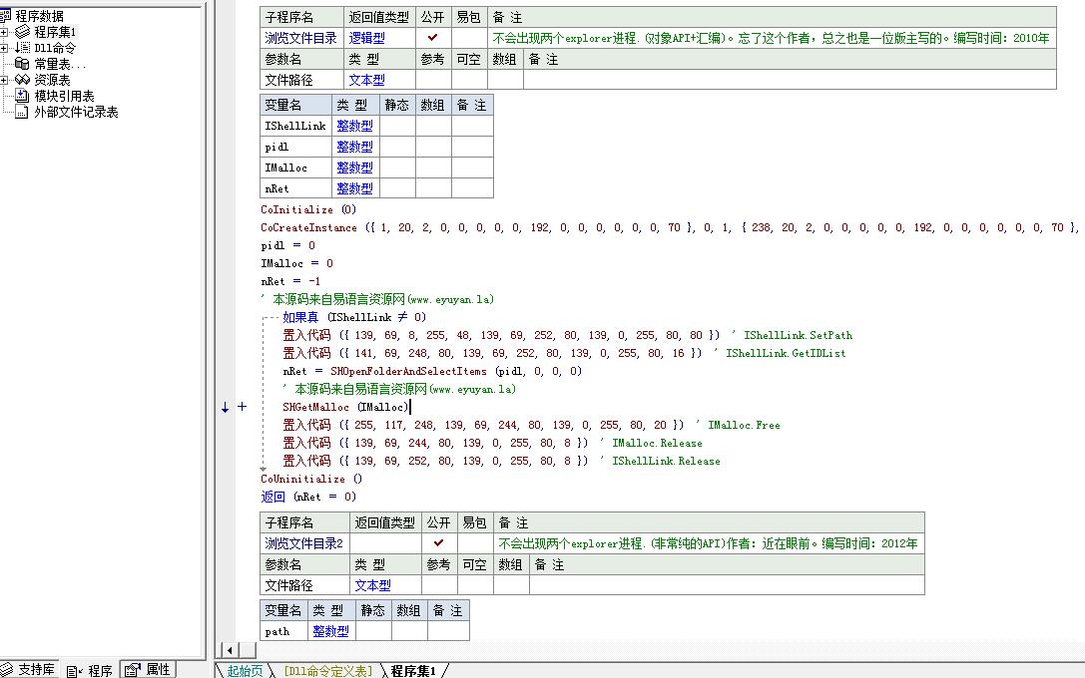Select the 资源表 tree icon
This screenshot has height=678, width=1085.
[x=22, y=80]
